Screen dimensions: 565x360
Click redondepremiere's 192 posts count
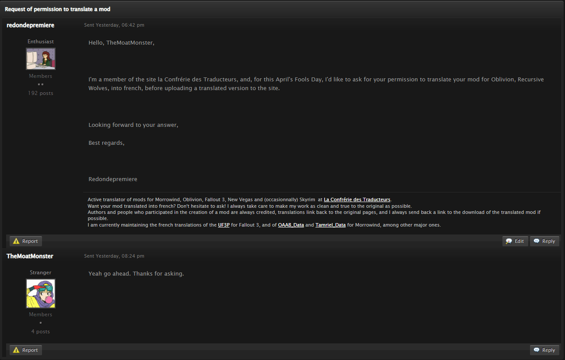(x=41, y=93)
